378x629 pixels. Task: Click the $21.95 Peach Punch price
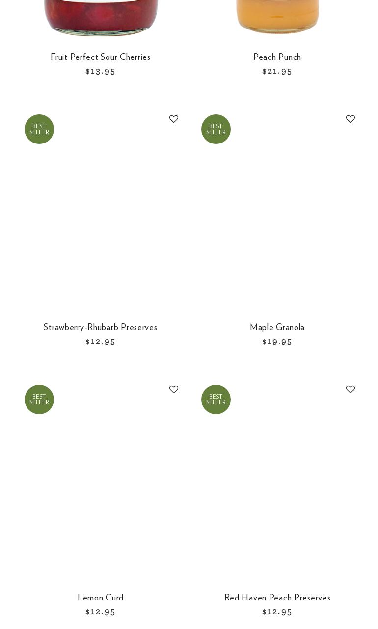[x=277, y=71]
